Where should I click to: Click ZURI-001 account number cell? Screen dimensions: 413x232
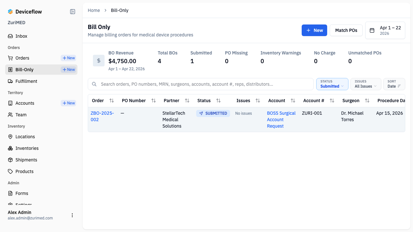(312, 113)
